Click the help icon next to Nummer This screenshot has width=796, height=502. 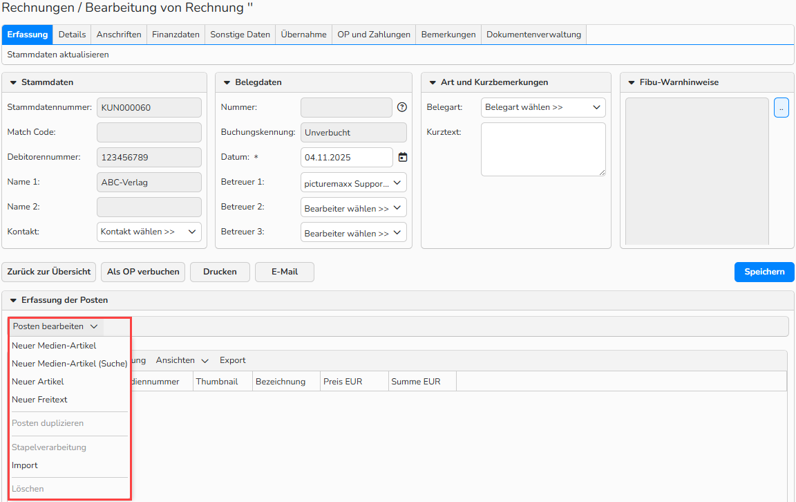click(402, 107)
